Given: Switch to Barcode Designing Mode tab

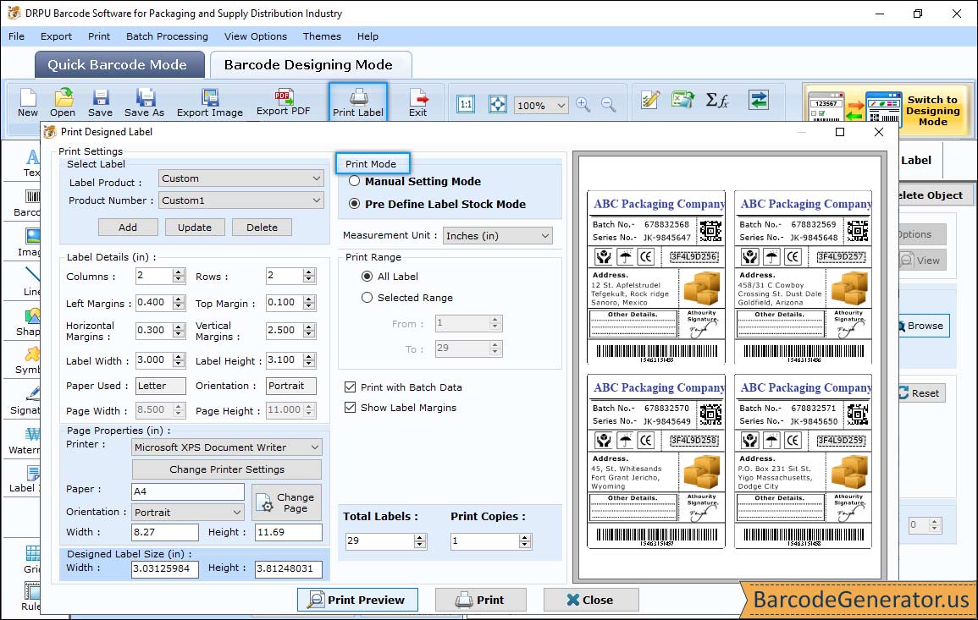Looking at the screenshot, I should click(310, 65).
